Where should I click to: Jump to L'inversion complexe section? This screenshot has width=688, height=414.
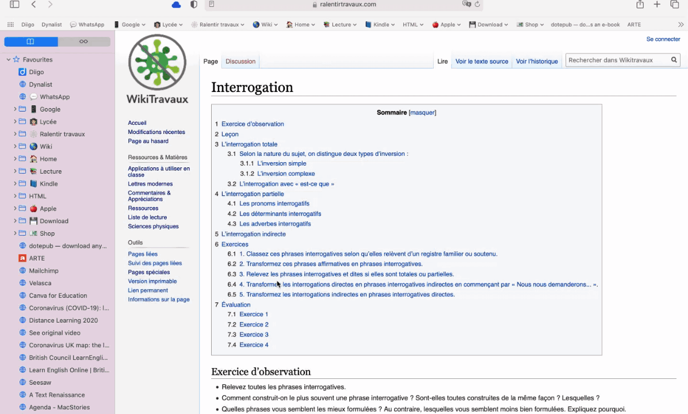286,174
